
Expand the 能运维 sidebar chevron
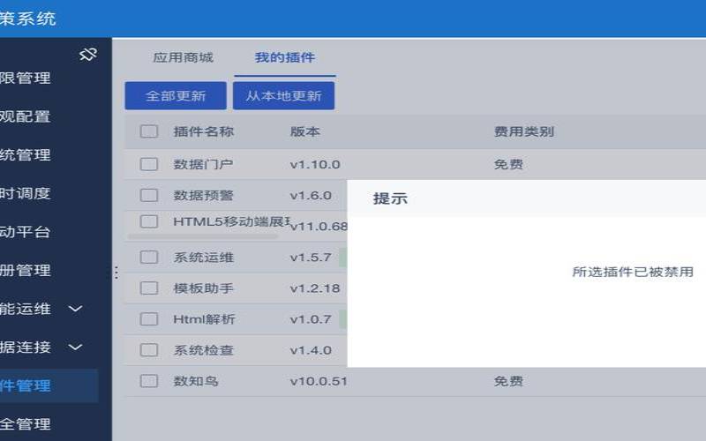pyautogui.click(x=75, y=309)
